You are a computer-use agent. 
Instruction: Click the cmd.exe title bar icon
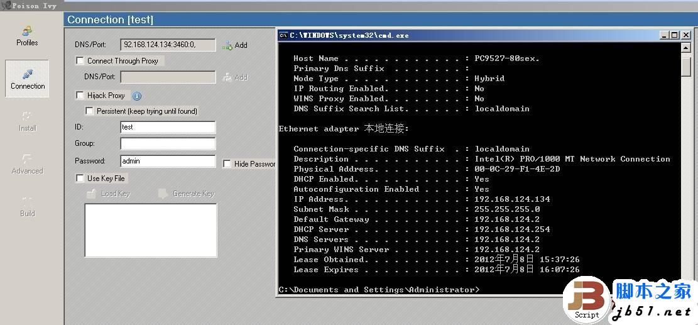pyautogui.click(x=283, y=35)
